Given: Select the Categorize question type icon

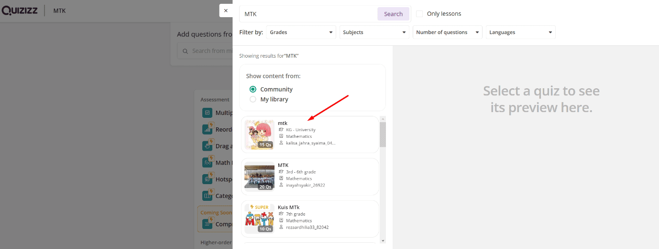Looking at the screenshot, I should [x=207, y=196].
